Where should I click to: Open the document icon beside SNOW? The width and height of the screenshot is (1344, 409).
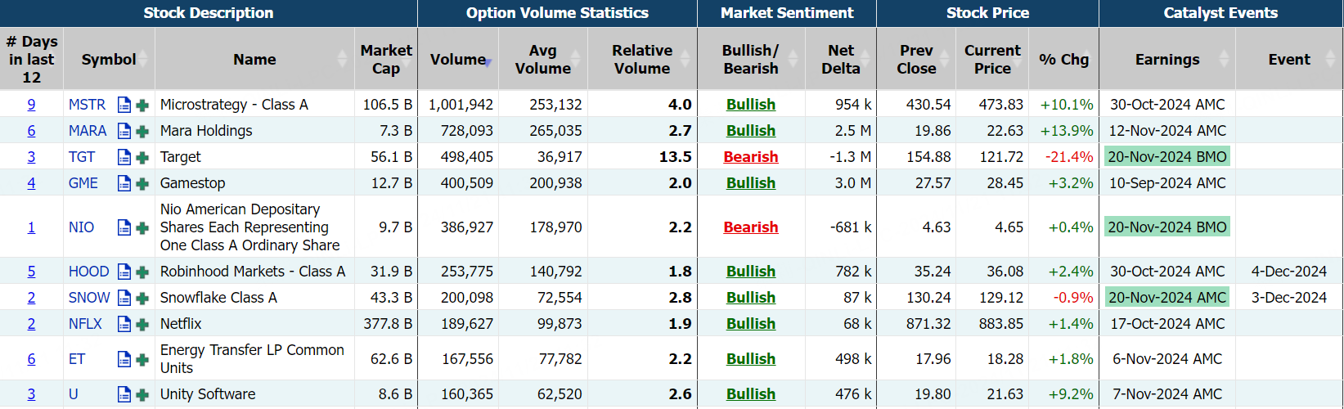[124, 298]
